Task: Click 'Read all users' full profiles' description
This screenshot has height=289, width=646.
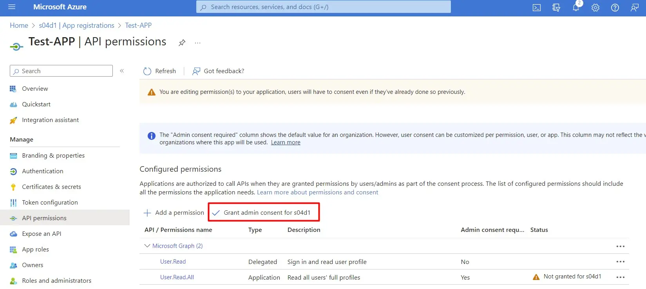Action: pyautogui.click(x=324, y=278)
